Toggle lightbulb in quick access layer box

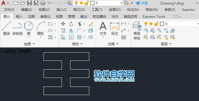[x=76, y=3]
